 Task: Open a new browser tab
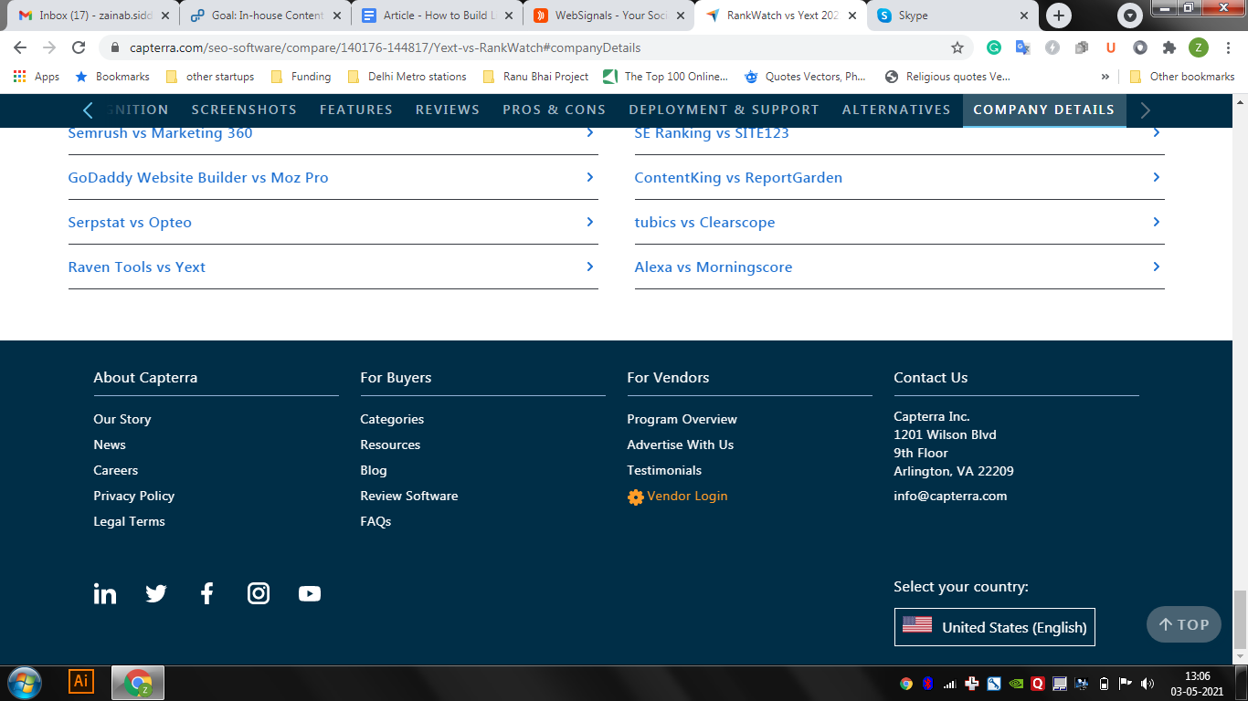click(1058, 16)
